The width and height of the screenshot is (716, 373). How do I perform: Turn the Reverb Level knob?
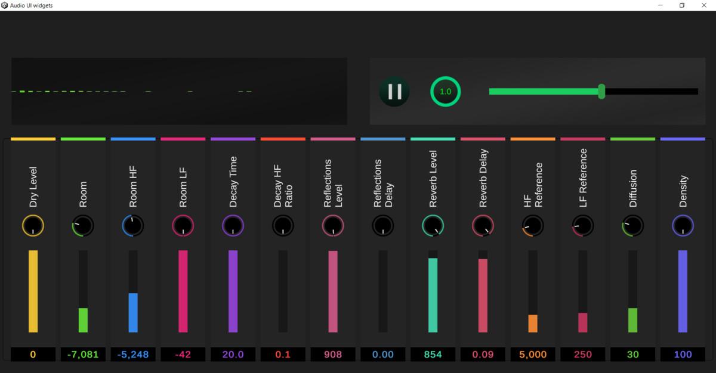pos(433,226)
